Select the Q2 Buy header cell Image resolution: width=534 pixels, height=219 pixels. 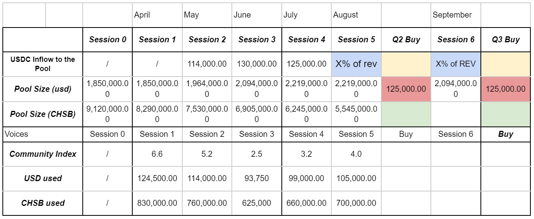pyautogui.click(x=406, y=39)
